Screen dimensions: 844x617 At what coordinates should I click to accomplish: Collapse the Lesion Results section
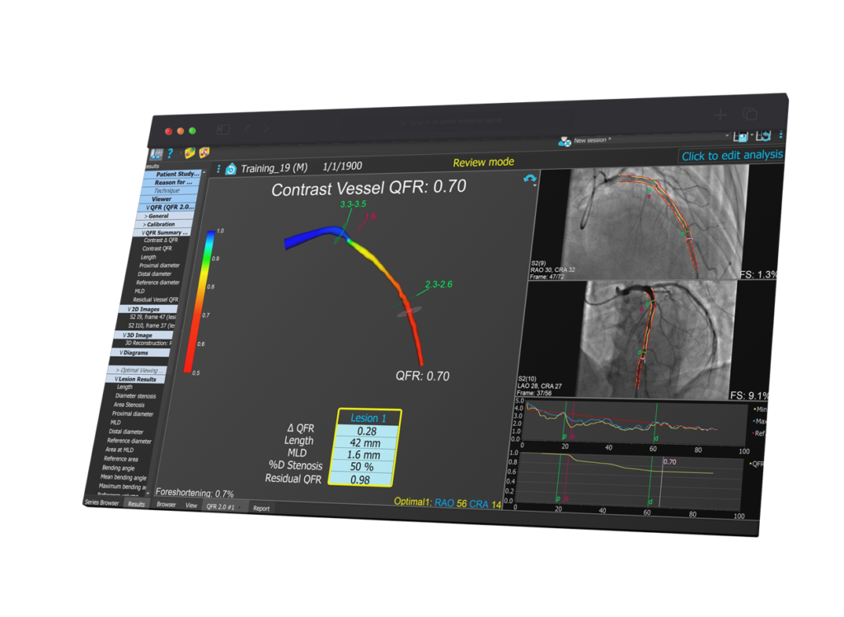[136, 379]
